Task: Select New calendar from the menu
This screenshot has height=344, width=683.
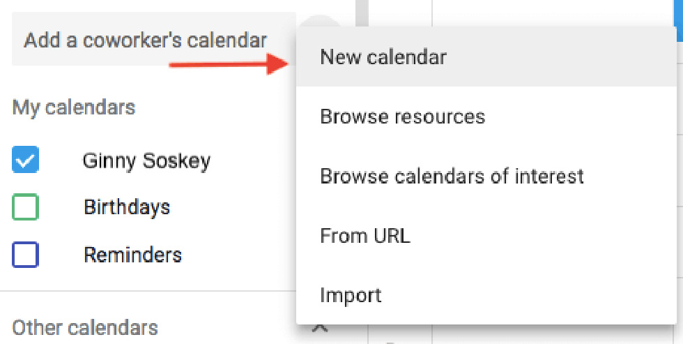Action: (x=383, y=57)
